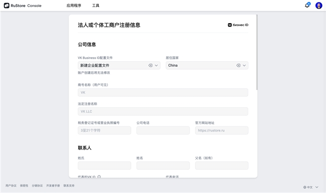
Task: Focus the 商号名称 input field
Action: click(163, 92)
